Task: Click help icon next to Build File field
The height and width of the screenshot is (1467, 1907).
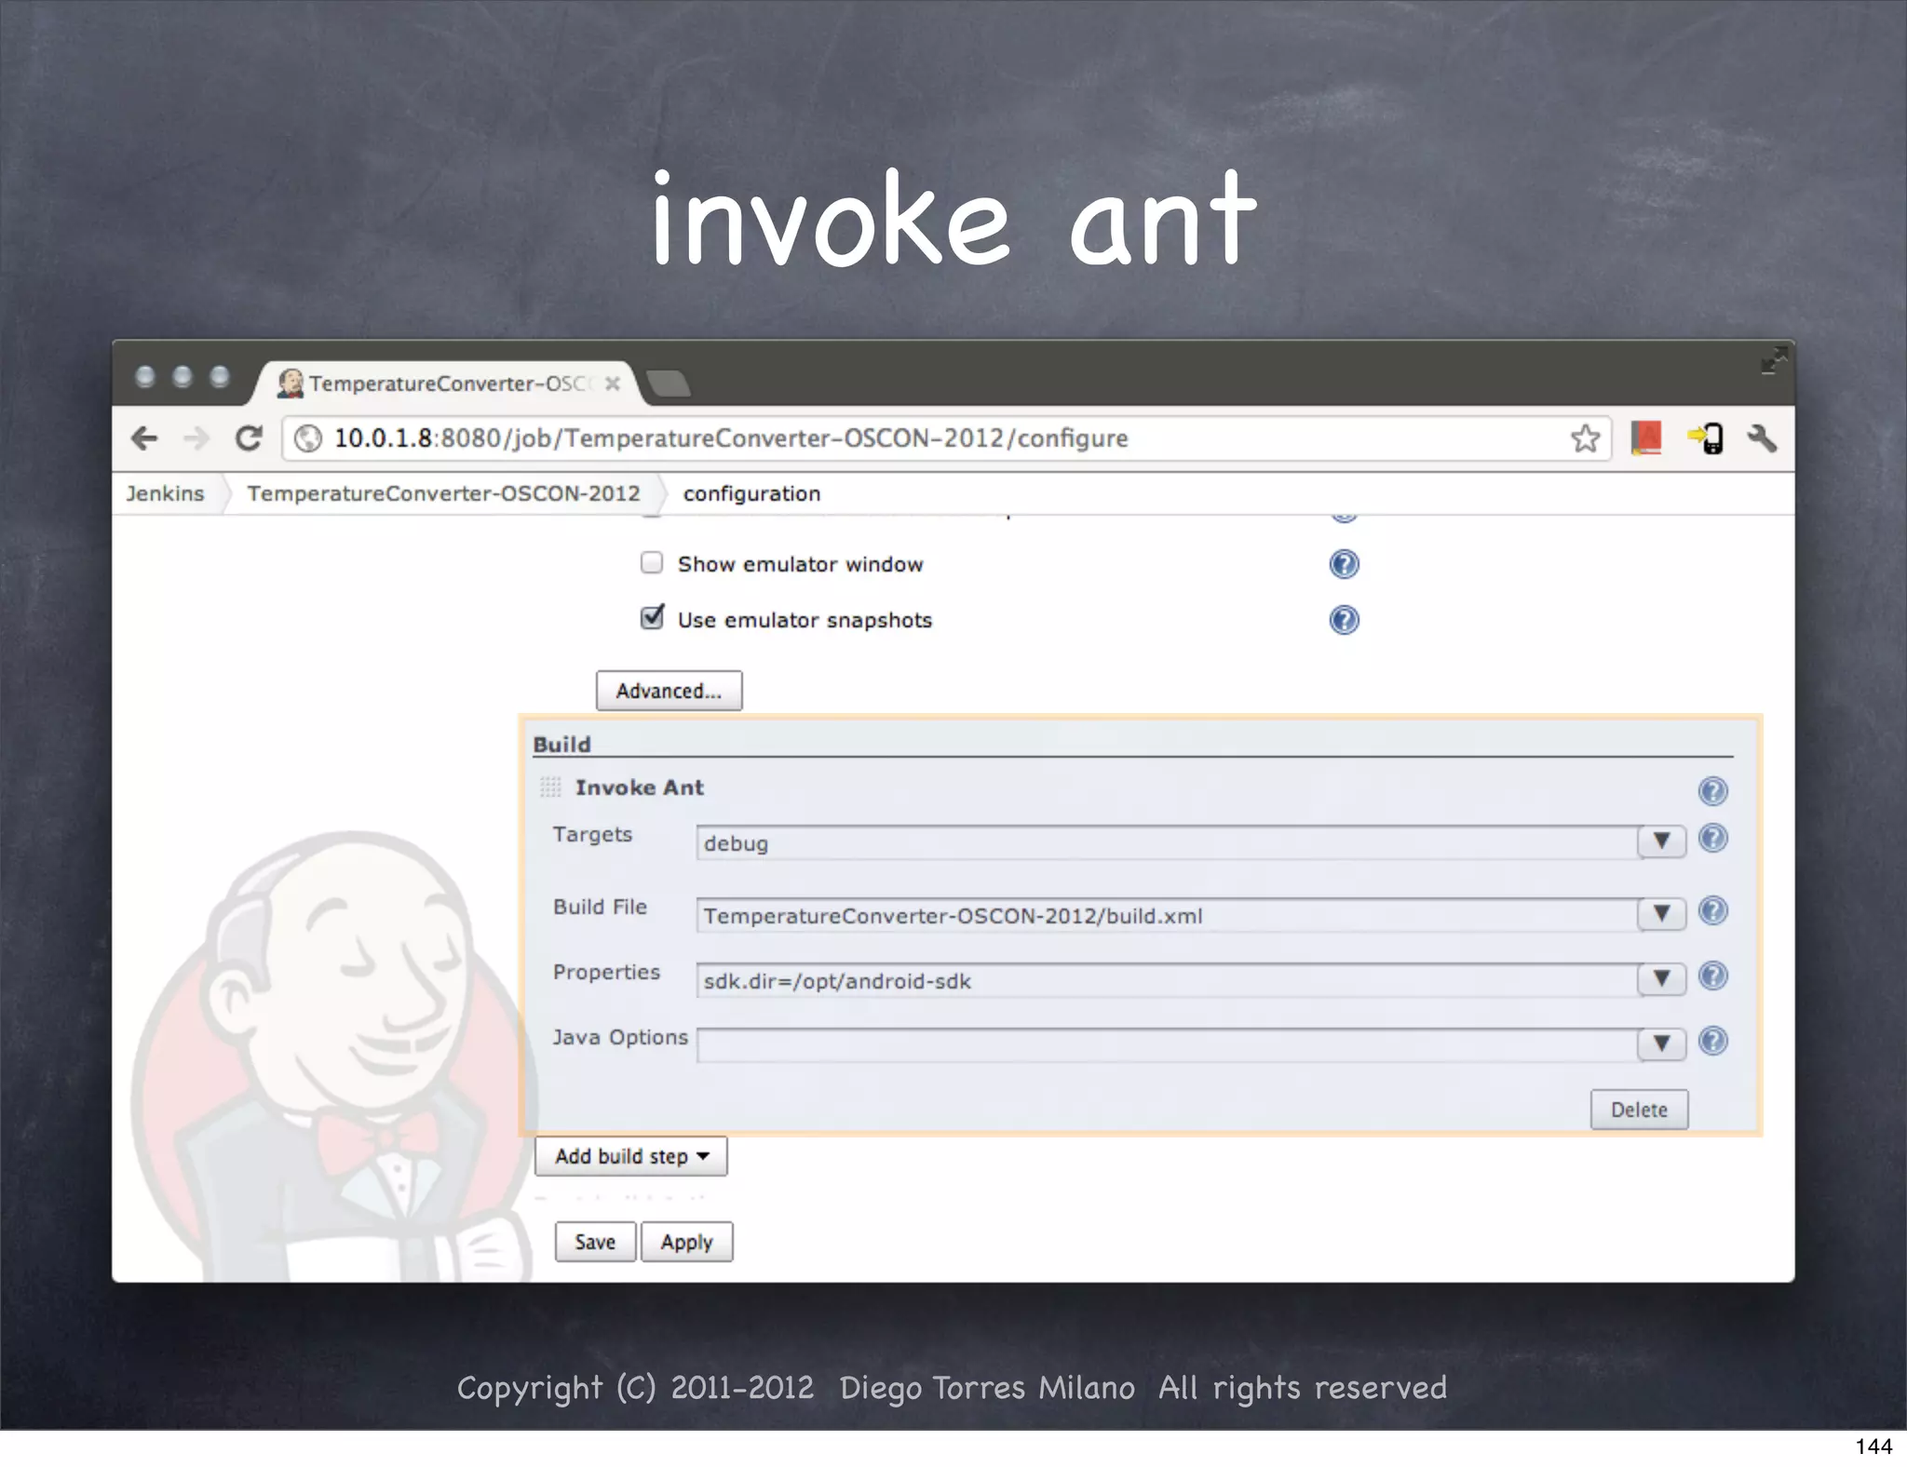Action: coord(1712,910)
